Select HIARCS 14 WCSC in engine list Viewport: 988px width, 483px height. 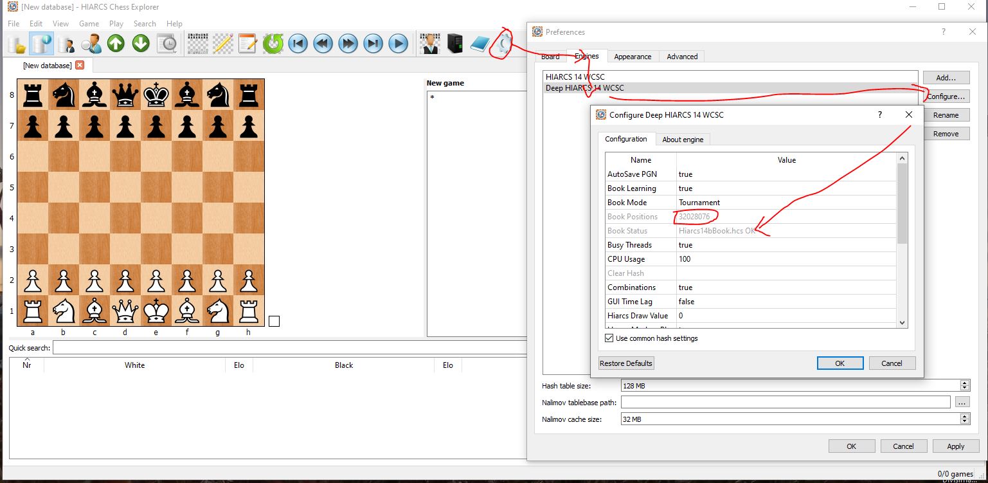coord(731,77)
